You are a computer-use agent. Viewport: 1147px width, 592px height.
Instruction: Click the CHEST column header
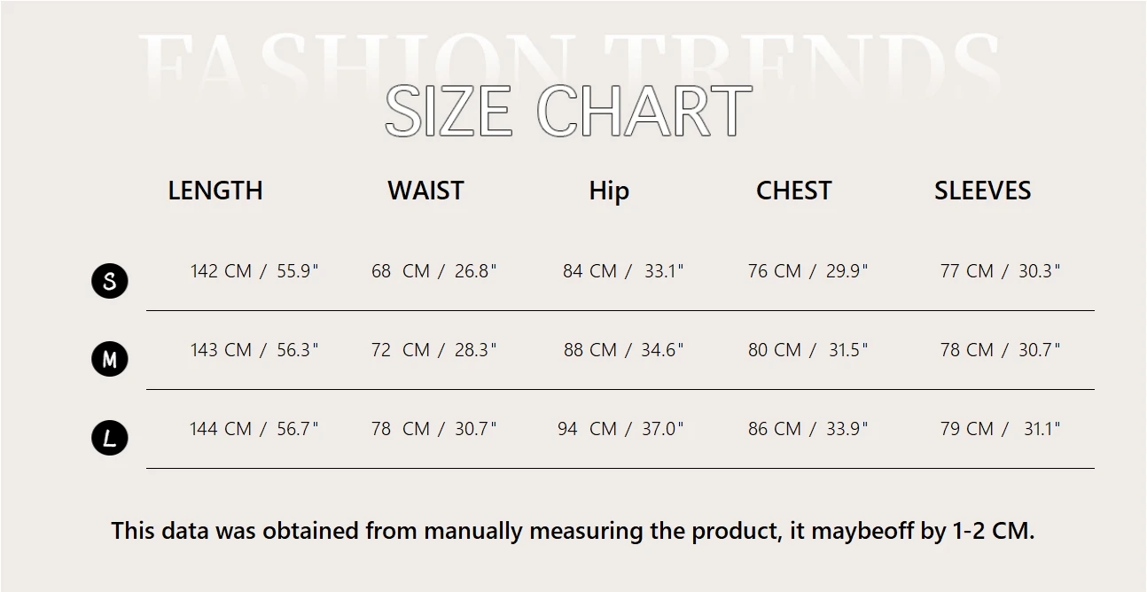coord(793,191)
